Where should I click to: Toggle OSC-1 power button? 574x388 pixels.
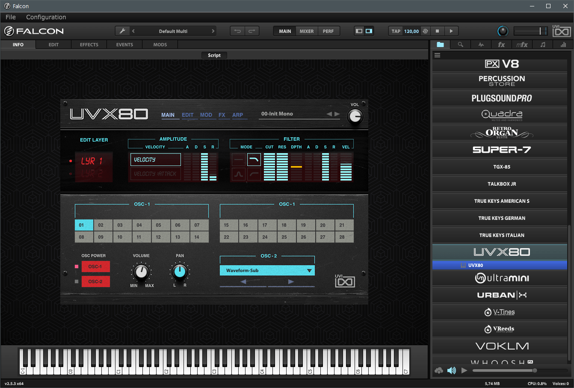point(95,267)
